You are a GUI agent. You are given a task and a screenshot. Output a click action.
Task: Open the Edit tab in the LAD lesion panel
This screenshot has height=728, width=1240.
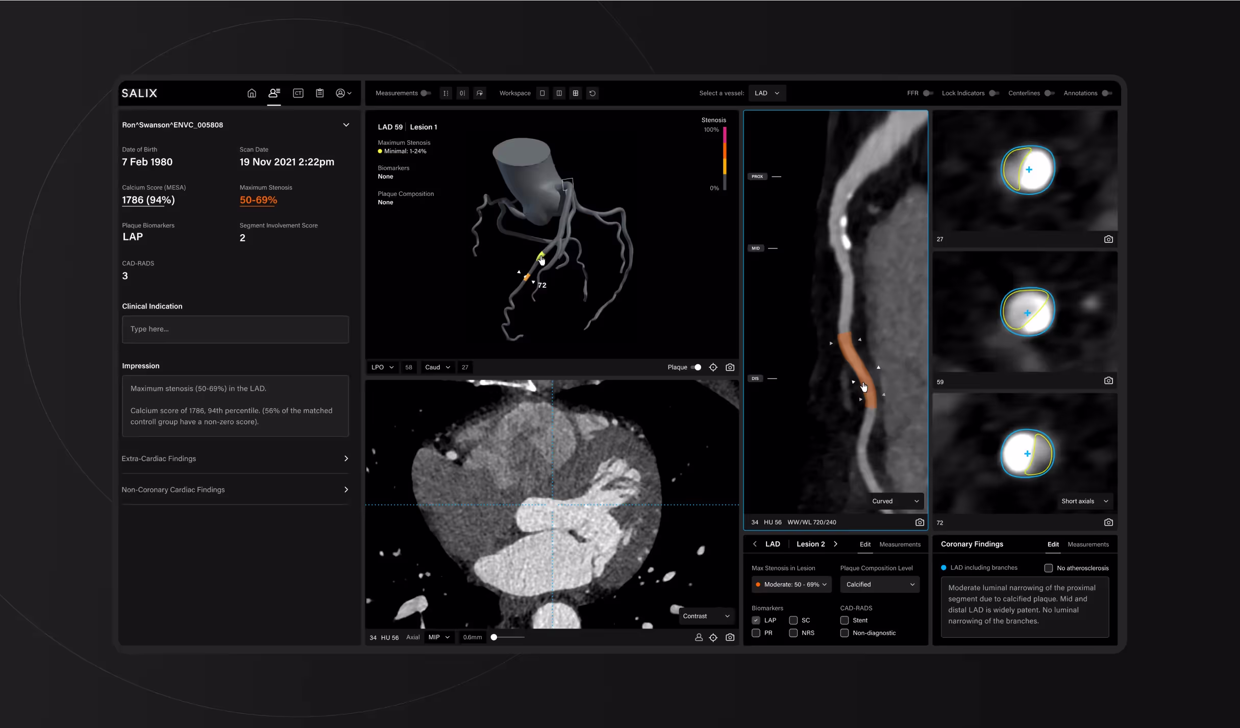865,544
